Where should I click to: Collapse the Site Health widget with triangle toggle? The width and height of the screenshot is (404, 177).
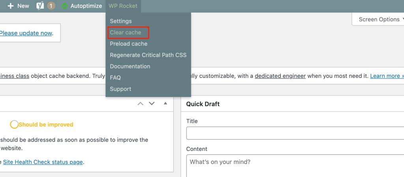[x=165, y=103]
